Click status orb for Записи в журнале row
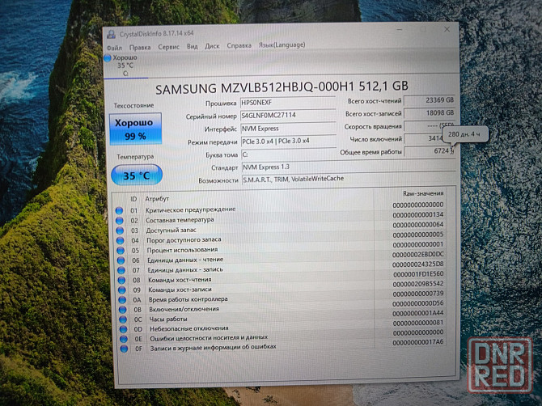 pyautogui.click(x=124, y=349)
